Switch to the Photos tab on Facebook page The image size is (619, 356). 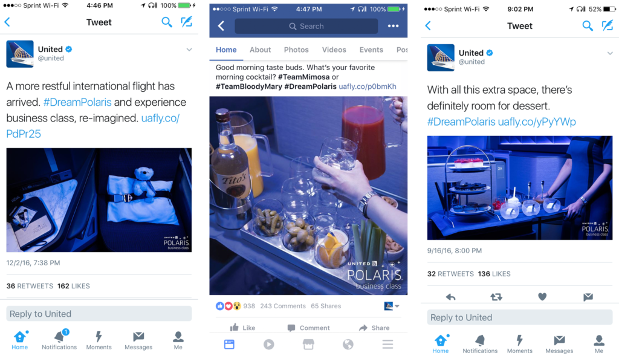pos(296,50)
